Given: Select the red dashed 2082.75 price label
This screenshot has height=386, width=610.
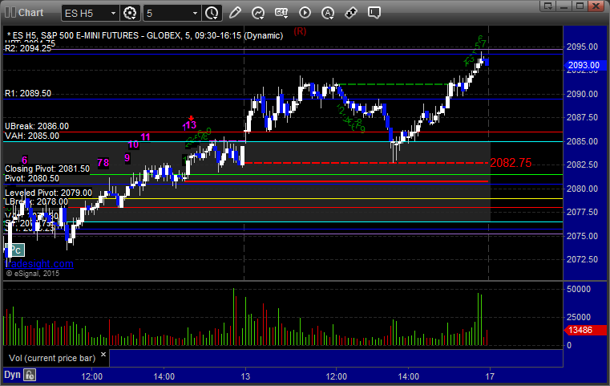Looking at the screenshot, I should pyautogui.click(x=511, y=163).
